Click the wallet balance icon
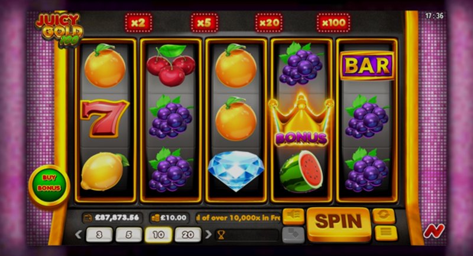Image resolution: width=473 pixels, height=256 pixels. (x=88, y=218)
